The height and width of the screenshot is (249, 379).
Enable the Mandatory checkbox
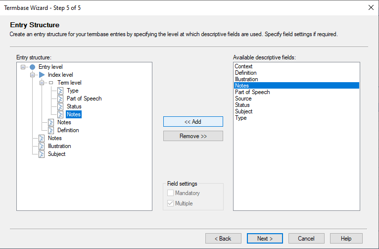pos(170,193)
